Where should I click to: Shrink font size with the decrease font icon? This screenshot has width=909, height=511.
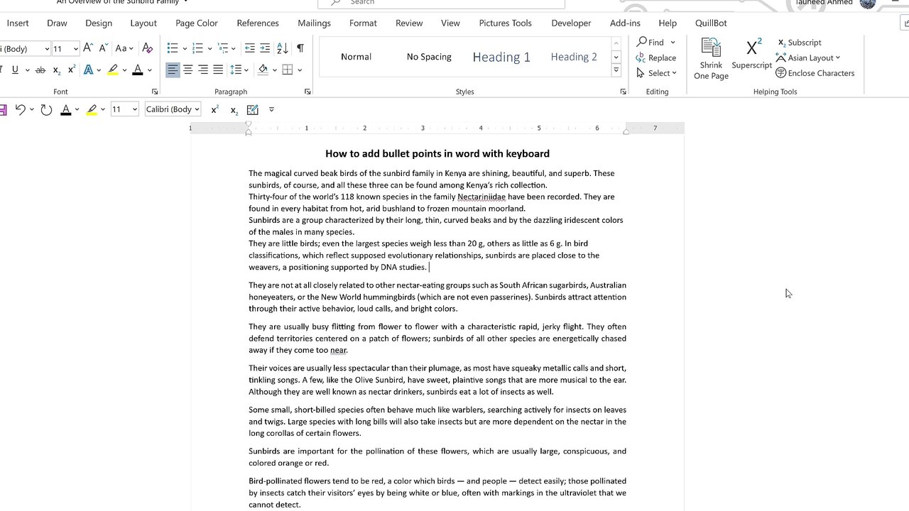104,48
